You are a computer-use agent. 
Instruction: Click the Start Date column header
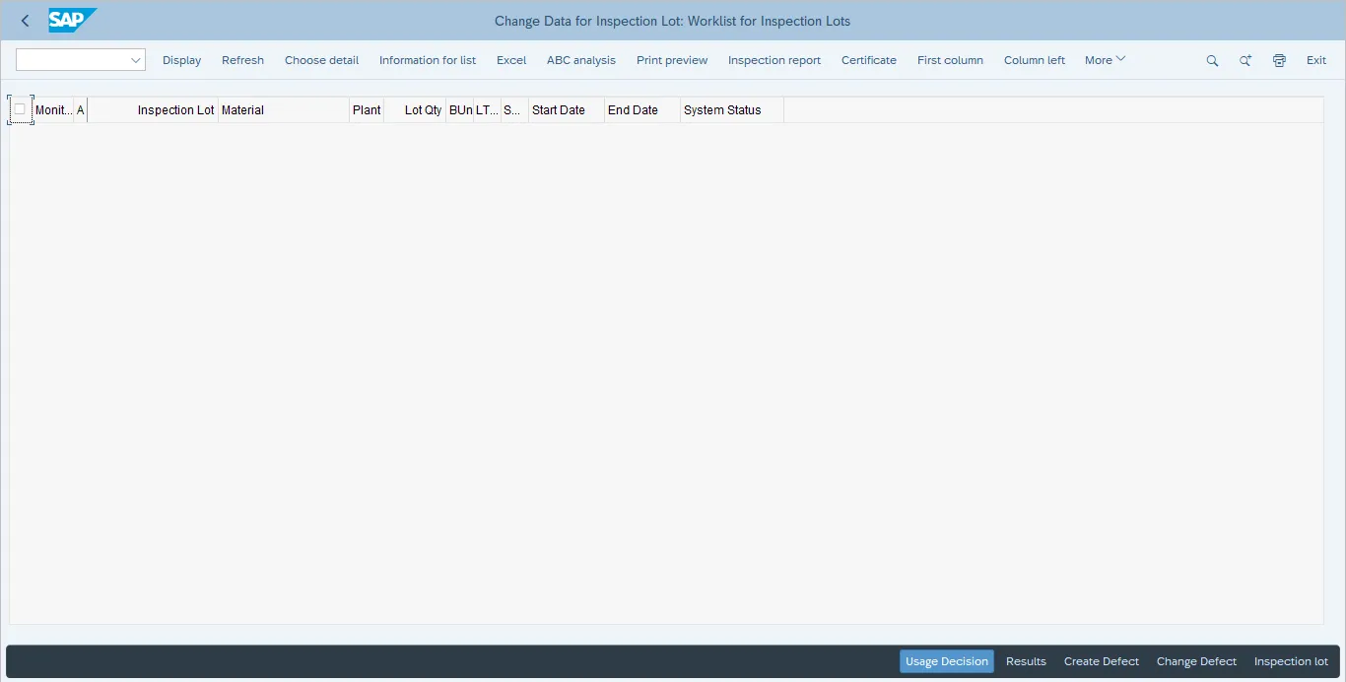559,110
